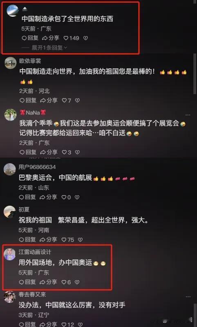Dislike 江雷动画设计's comment
This screenshot has width=197, height=327.
tap(77, 282)
